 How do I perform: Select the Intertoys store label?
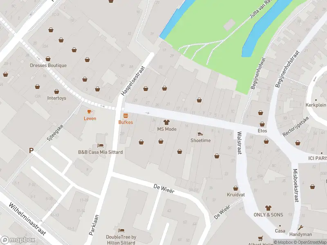pos(57,98)
